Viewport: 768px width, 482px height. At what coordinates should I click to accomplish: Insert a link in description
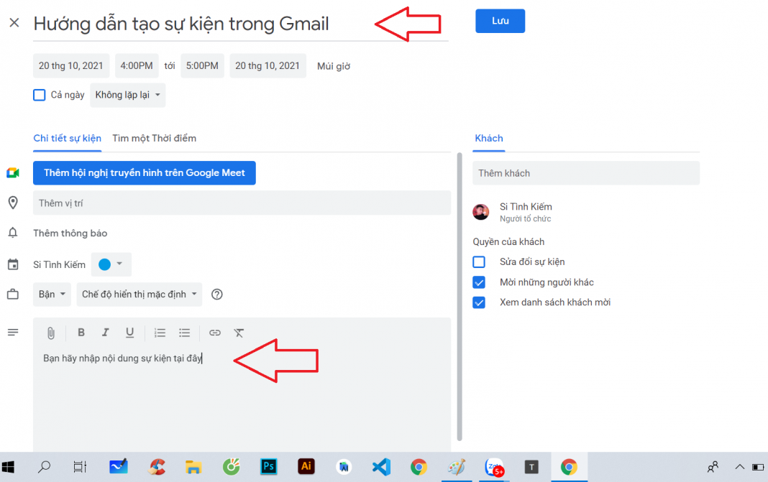coord(214,333)
